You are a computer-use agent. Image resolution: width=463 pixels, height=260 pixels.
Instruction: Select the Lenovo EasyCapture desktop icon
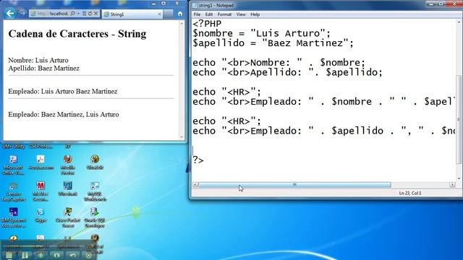click(13, 191)
